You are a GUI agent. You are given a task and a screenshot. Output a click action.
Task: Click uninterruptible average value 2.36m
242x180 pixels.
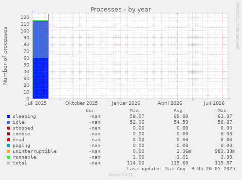tap(184, 151)
